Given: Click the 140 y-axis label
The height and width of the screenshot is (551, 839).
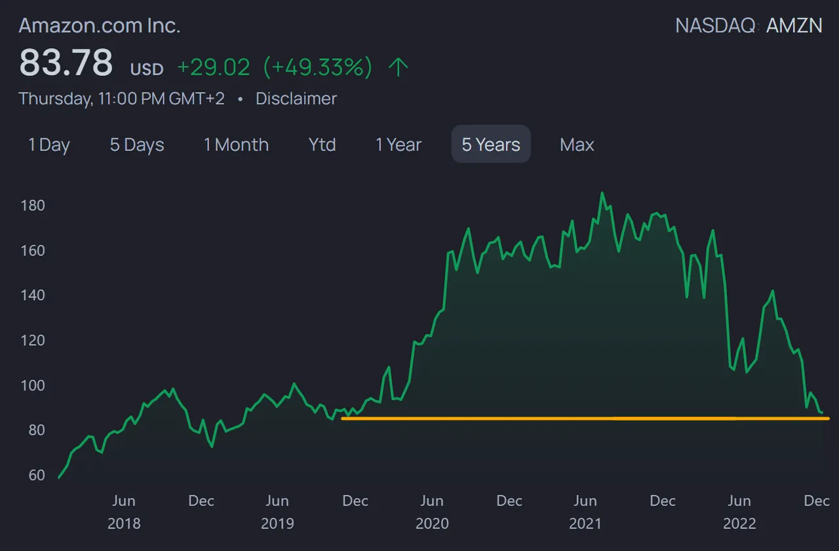Looking at the screenshot, I should [x=33, y=295].
